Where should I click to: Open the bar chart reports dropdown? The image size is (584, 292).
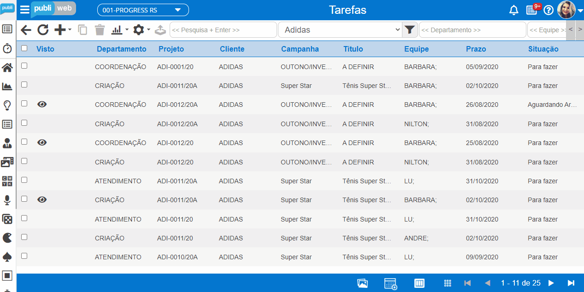[120, 30]
